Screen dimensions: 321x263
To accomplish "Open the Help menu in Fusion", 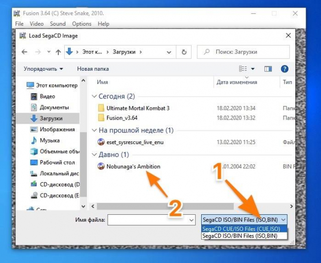I will pyautogui.click(x=103, y=24).
